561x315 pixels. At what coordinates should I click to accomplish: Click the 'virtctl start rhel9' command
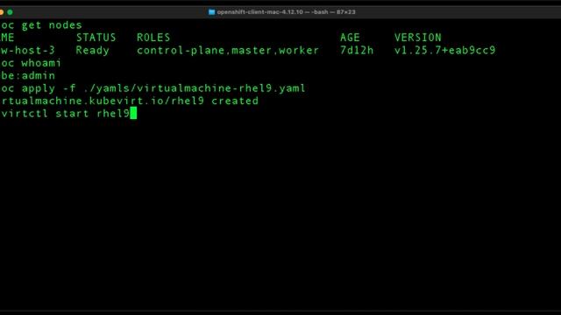pos(65,114)
